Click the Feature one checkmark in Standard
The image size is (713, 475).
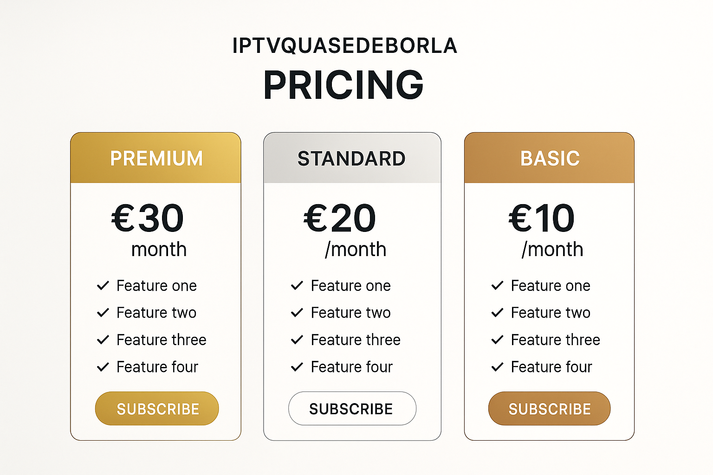tap(297, 286)
